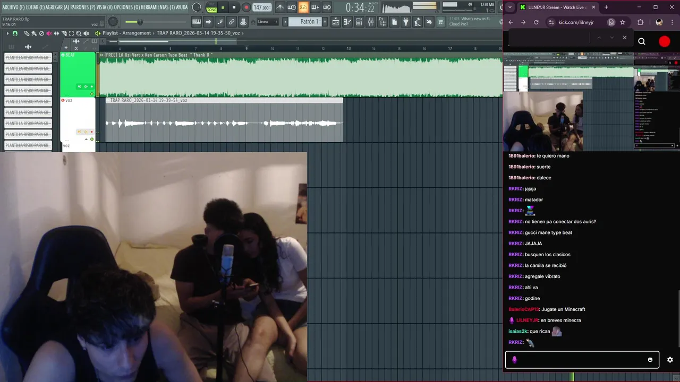Toggle loop recording icon
The image size is (680, 382).
click(x=327, y=7)
